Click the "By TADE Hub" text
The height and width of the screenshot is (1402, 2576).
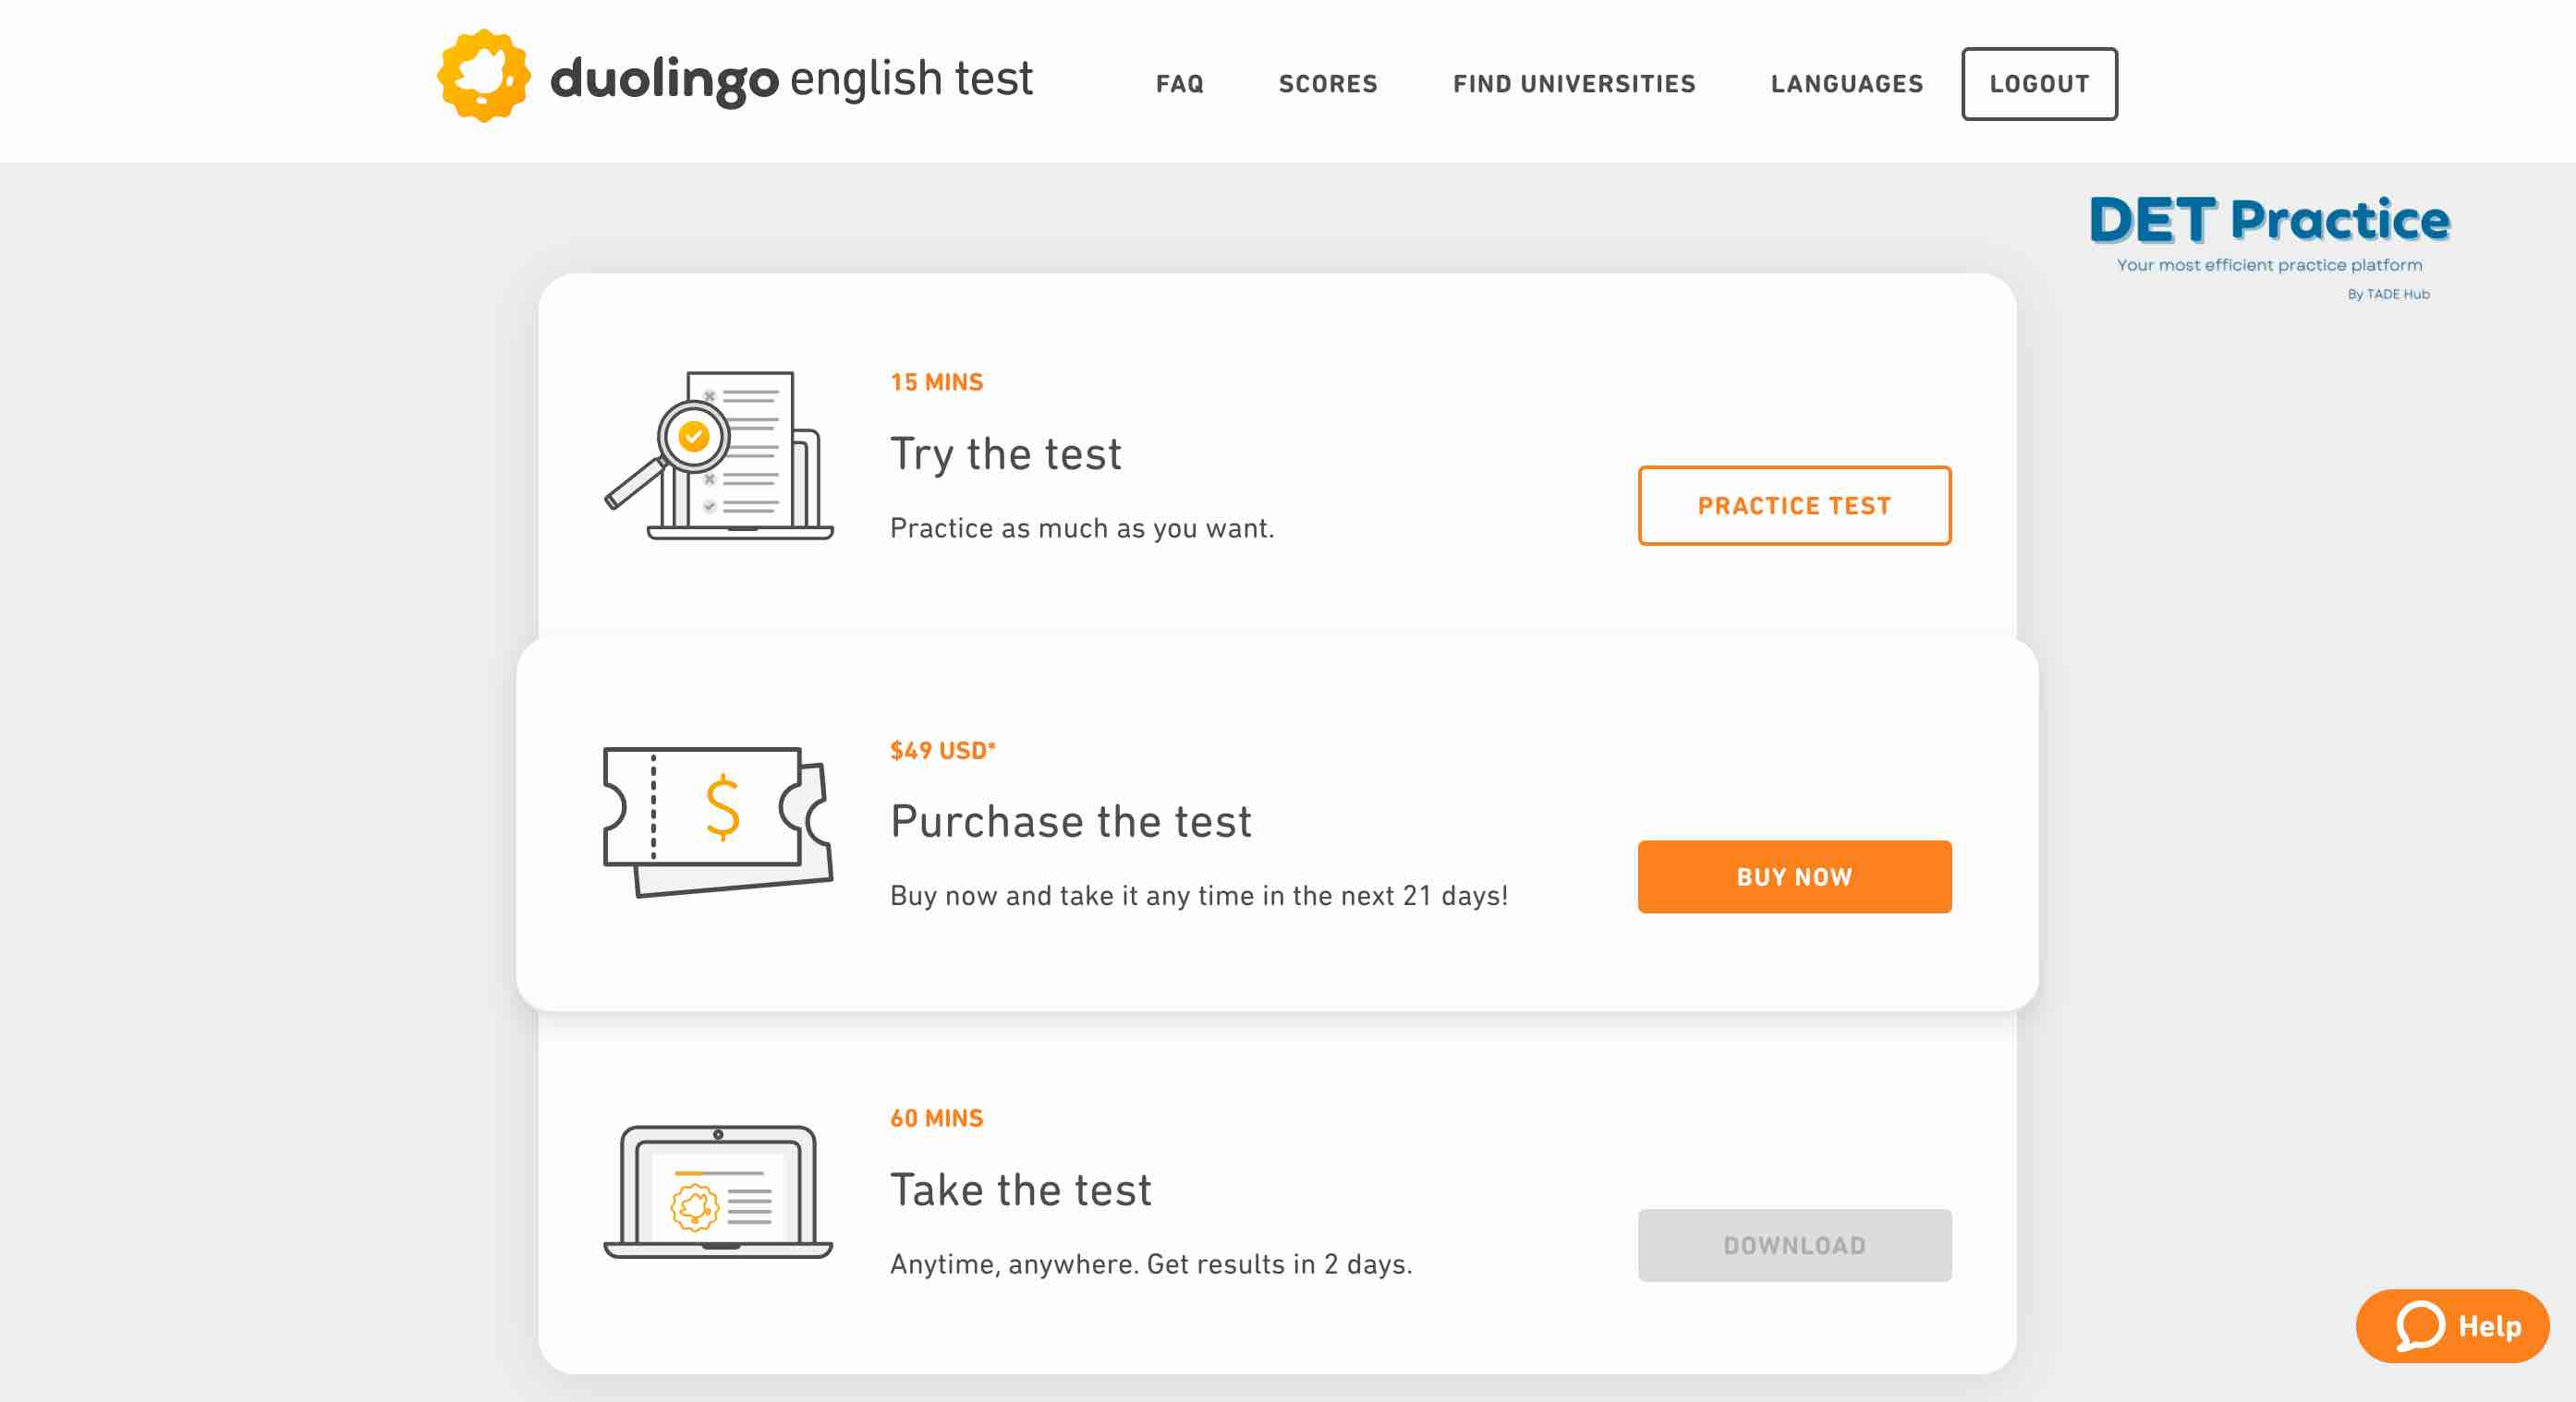click(x=2388, y=294)
